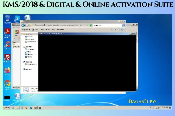Open Windows Explorer from the taskbar
The width and height of the screenshot is (175, 116).
pos(17,108)
